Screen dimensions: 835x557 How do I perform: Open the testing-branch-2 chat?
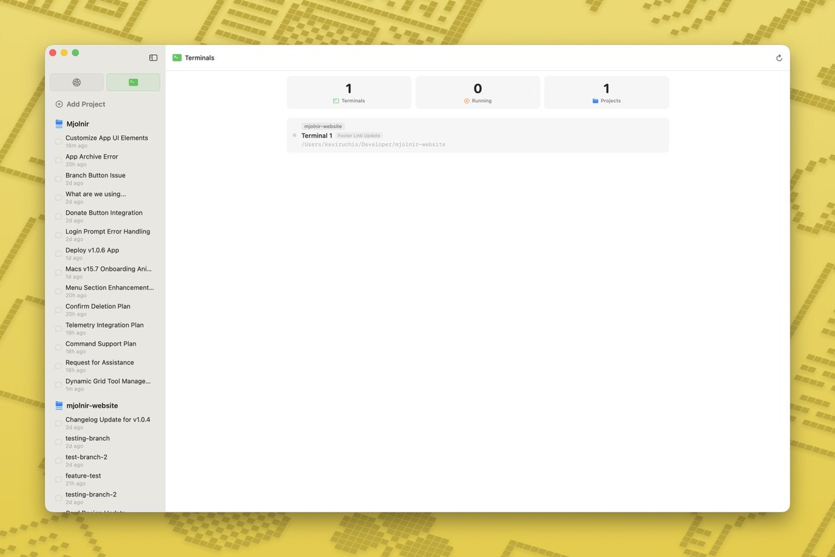(x=106, y=499)
